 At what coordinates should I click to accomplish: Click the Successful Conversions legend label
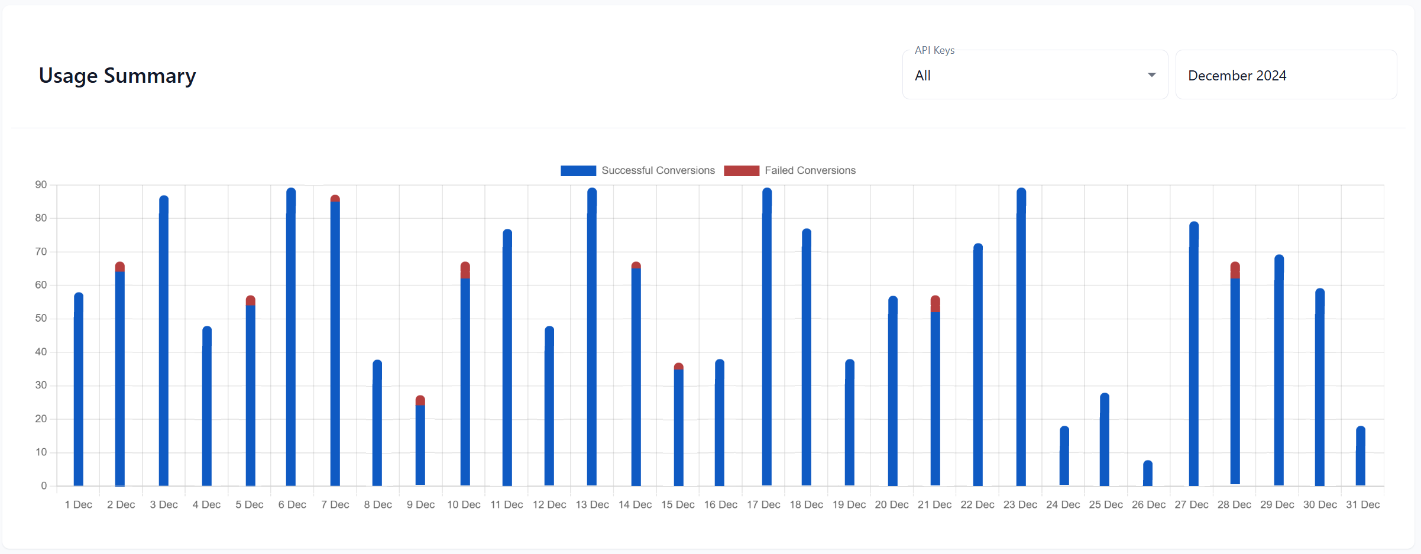click(x=658, y=170)
